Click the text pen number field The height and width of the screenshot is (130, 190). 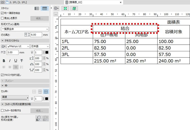pos(38,52)
